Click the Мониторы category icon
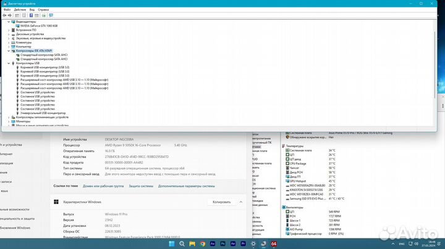 click(13, 121)
